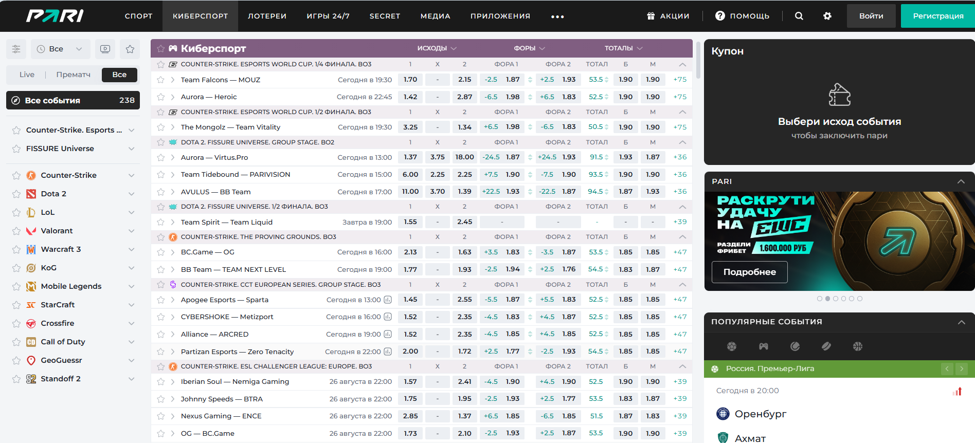The width and height of the screenshot is (975, 443).
Task: Open the gift icon next to Акции
Action: point(651,16)
